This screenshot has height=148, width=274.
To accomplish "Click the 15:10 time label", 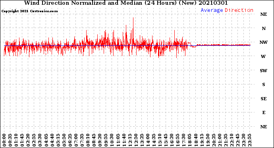I will (160, 140).
